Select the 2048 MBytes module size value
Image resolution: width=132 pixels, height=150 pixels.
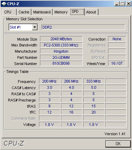pos(61,39)
